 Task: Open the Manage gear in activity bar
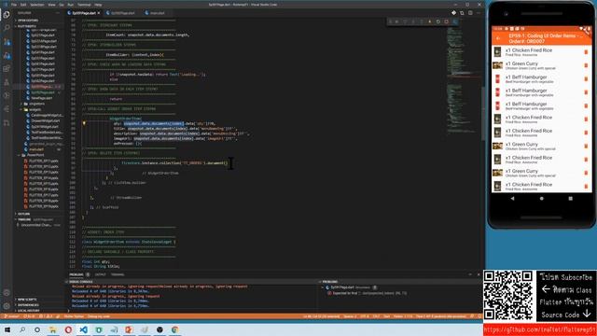(x=7, y=306)
